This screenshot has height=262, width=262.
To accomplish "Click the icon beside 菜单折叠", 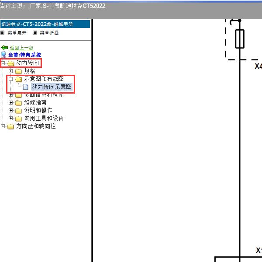I will coord(34,33).
